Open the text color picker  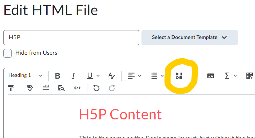point(112,76)
